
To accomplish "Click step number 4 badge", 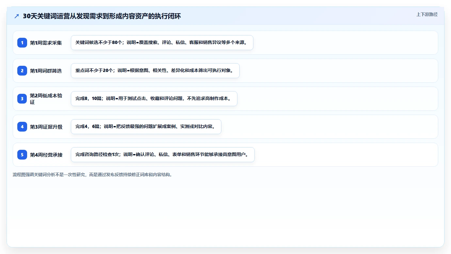I will pyautogui.click(x=22, y=127).
